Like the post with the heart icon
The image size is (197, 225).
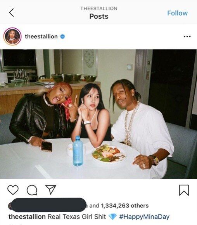[13, 190]
